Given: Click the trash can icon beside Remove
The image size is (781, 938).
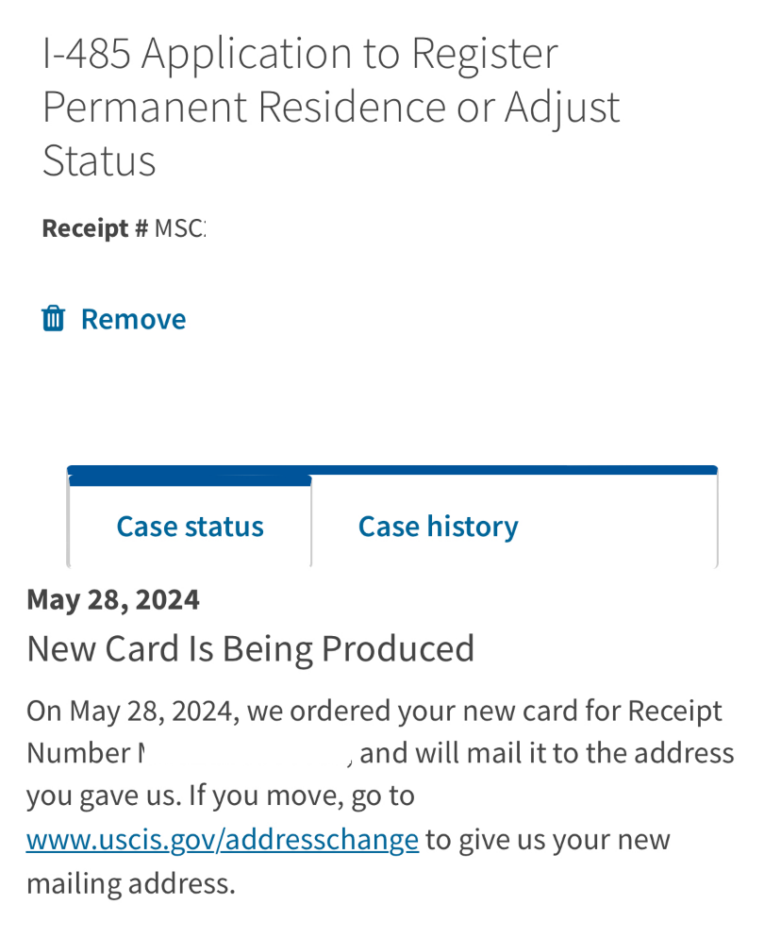Looking at the screenshot, I should coord(54,319).
